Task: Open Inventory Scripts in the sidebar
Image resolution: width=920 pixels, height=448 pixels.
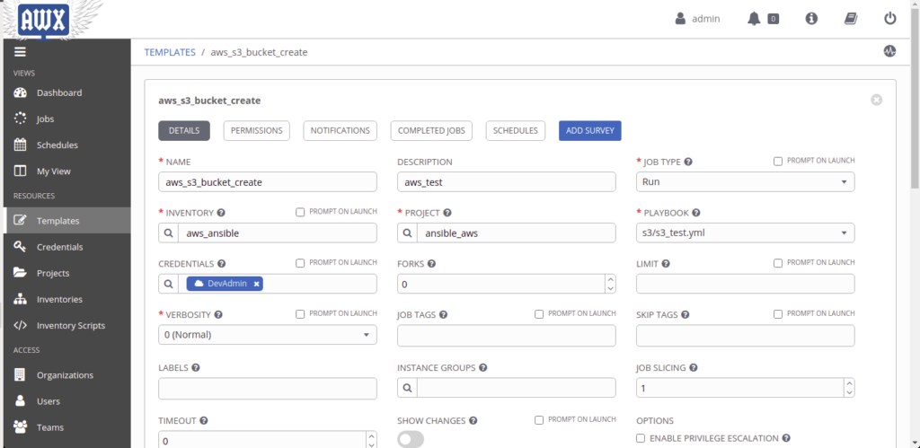Action: (x=66, y=325)
